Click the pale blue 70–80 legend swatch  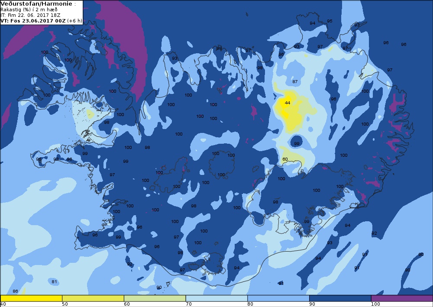coord(217,298)
